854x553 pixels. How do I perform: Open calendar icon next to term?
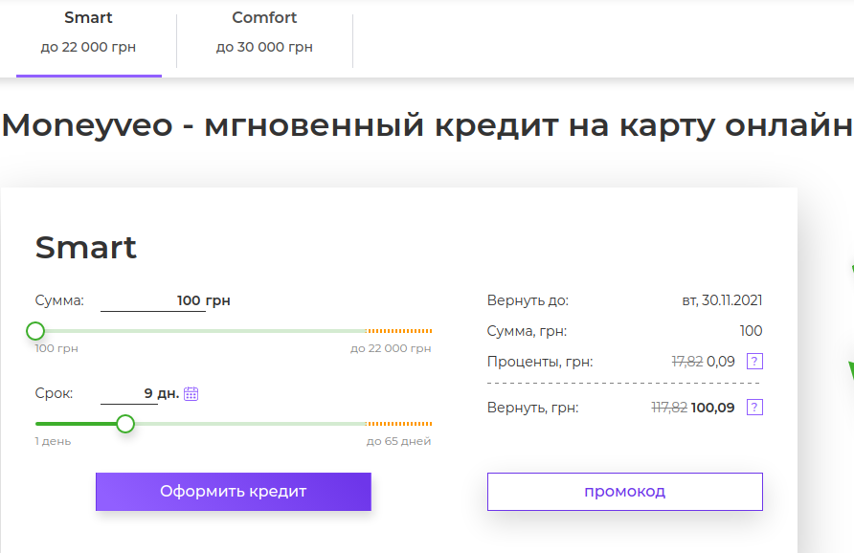tap(191, 393)
